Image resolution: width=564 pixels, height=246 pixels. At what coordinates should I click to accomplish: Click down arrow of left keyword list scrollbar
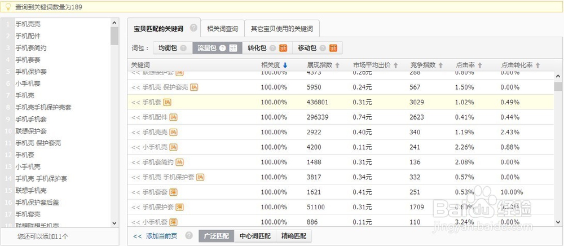tap(114, 223)
